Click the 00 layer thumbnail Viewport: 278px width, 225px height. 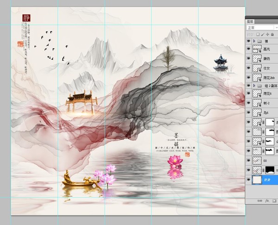coord(257,160)
